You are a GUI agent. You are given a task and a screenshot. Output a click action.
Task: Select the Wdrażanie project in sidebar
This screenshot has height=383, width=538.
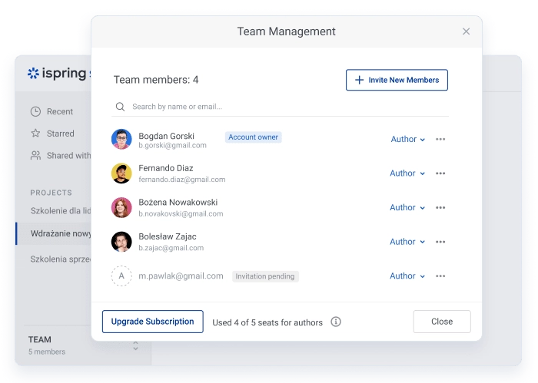click(x=60, y=233)
